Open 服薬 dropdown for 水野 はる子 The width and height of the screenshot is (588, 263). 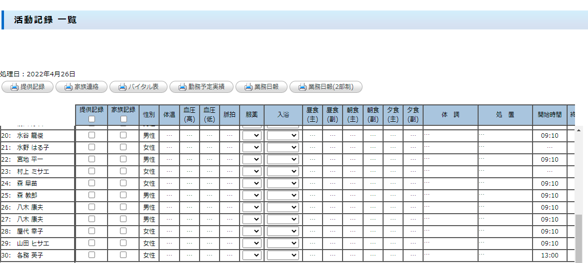click(x=252, y=147)
